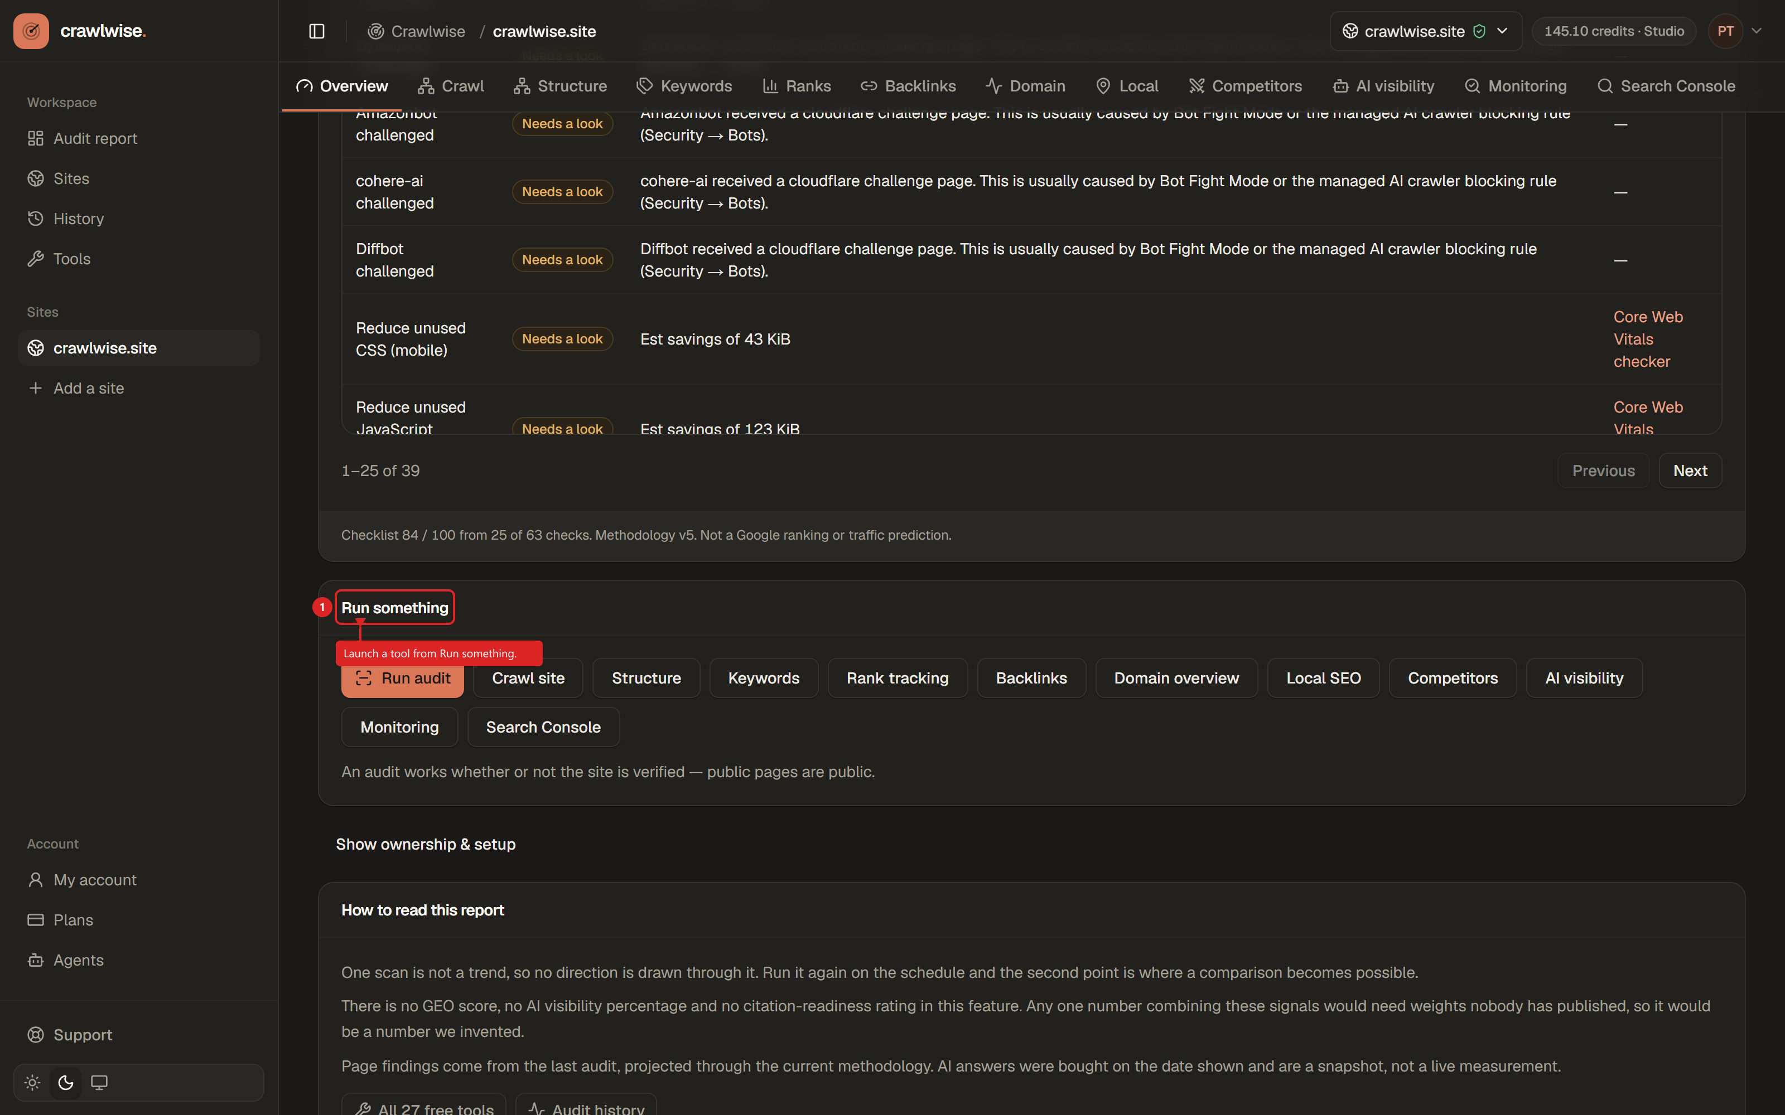The image size is (1785, 1115).
Task: Go to the Next page of checks
Action: 1690,471
